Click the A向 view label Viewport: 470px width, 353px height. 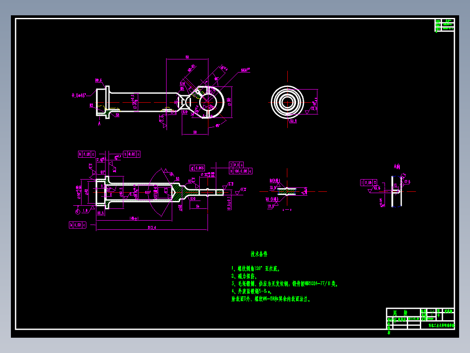click(x=397, y=166)
